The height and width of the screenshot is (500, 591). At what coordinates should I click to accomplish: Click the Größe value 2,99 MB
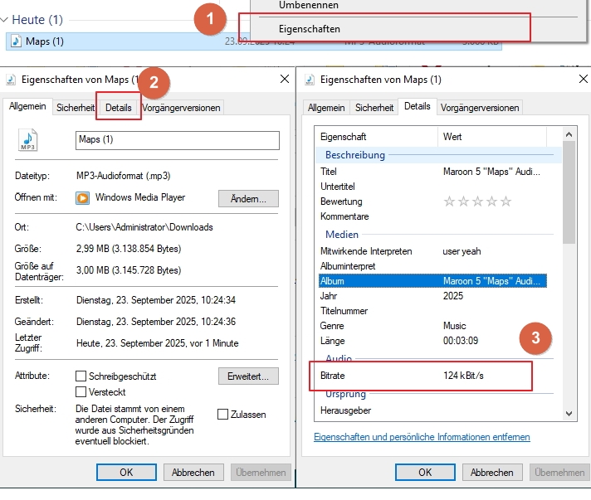pos(129,249)
